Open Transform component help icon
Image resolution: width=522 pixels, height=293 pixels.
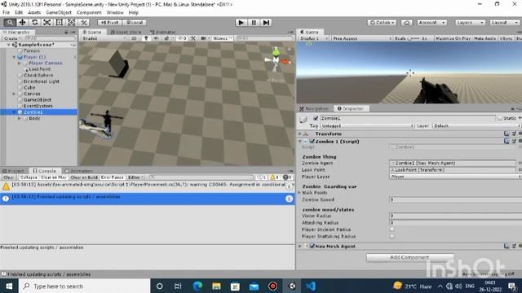click(507, 133)
